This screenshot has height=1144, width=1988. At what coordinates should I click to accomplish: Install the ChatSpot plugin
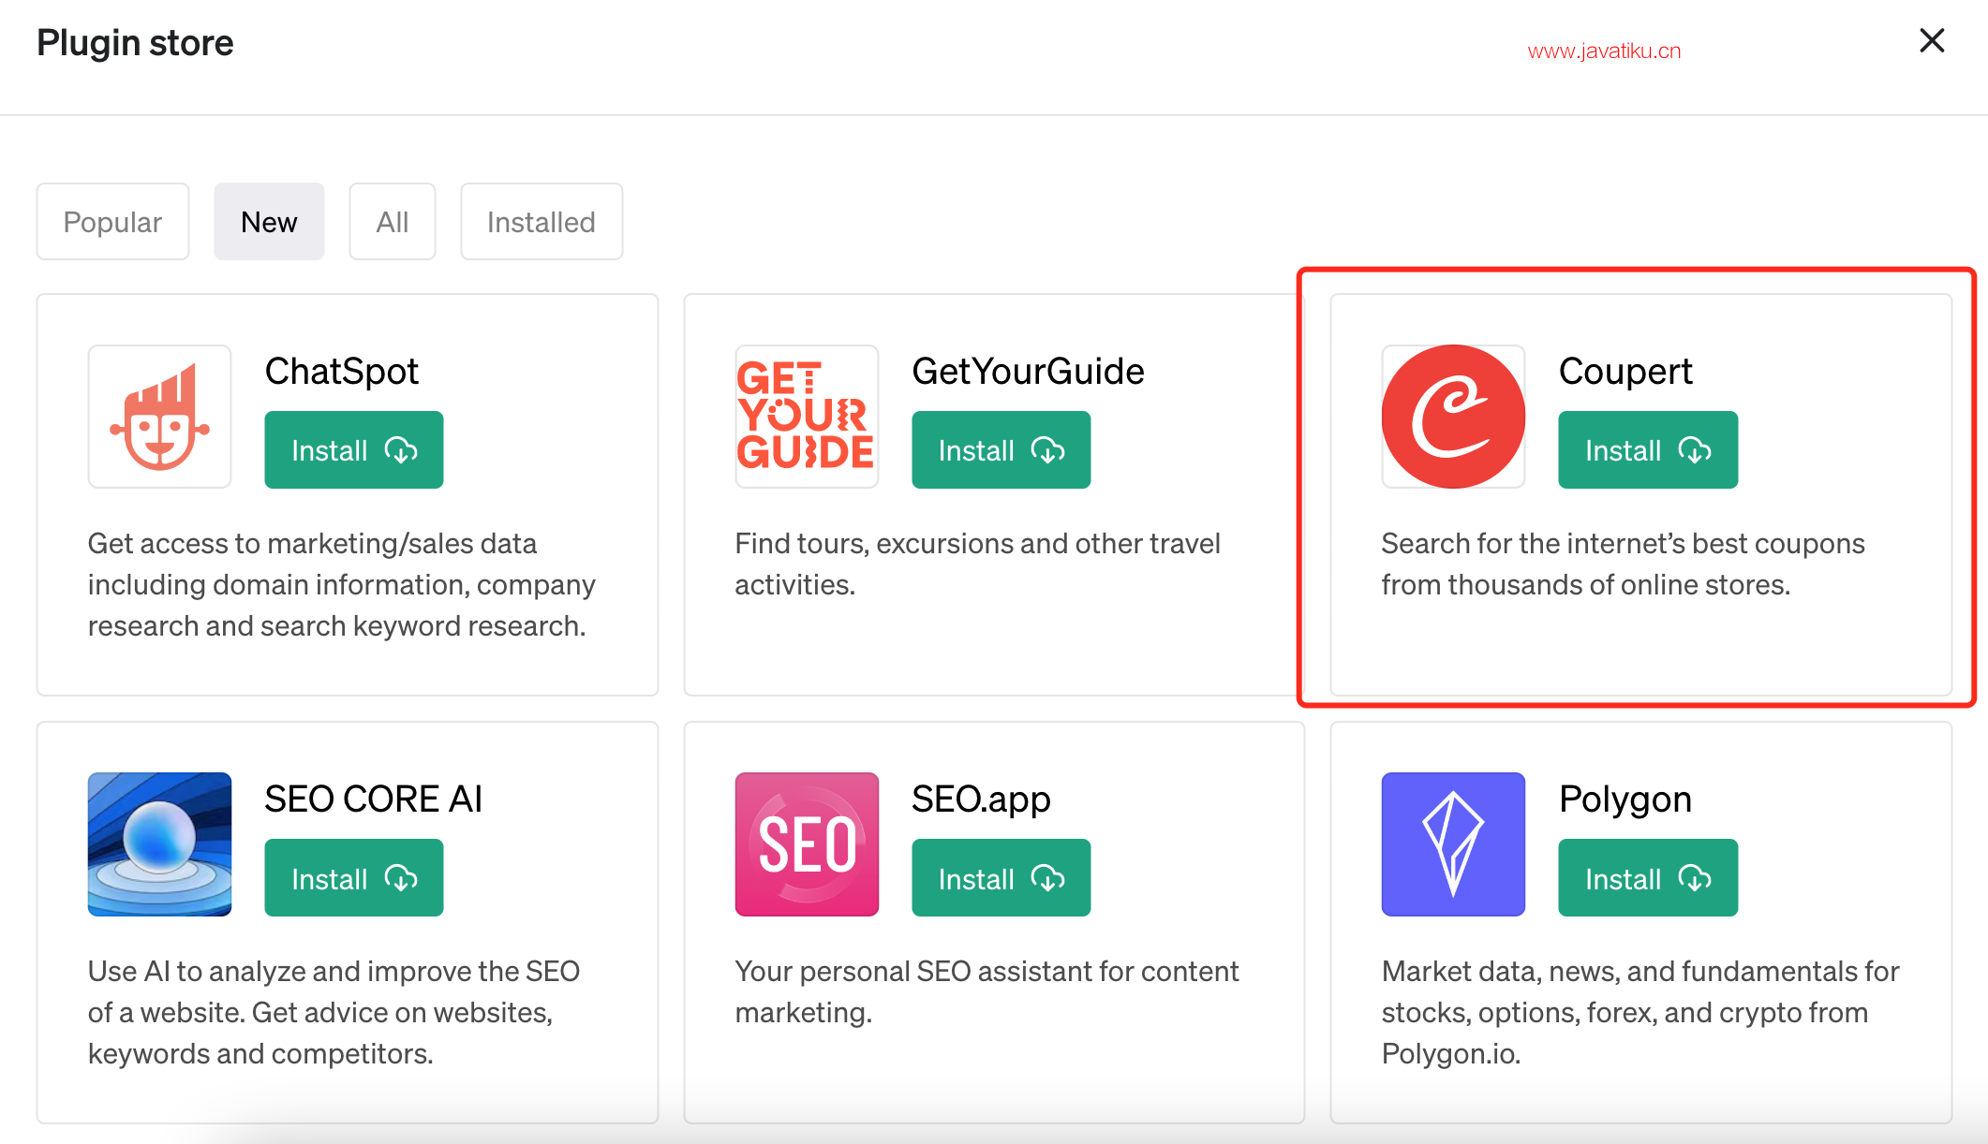(354, 449)
